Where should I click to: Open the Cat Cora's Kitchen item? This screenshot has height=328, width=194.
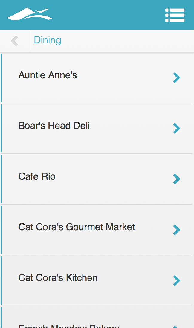pyautogui.click(x=58, y=278)
